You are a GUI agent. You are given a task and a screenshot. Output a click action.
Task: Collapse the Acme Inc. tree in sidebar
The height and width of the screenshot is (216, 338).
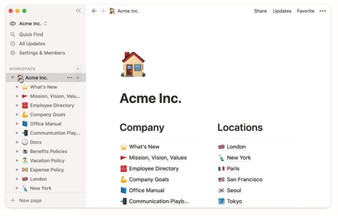click(12, 78)
